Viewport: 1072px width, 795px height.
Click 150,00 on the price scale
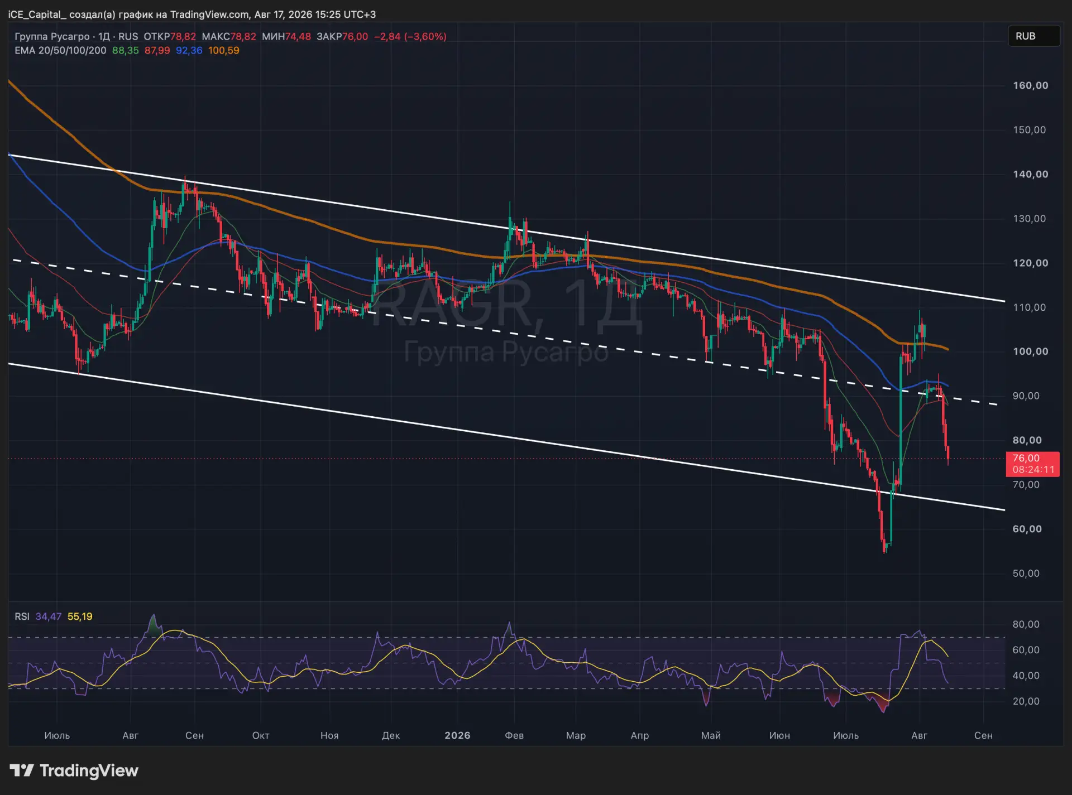(x=1030, y=130)
